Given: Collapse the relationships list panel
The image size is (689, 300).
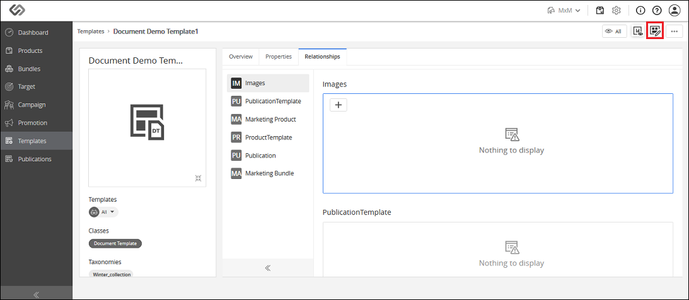Looking at the screenshot, I should (268, 267).
